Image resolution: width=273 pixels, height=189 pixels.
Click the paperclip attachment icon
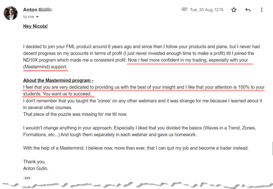184,9
